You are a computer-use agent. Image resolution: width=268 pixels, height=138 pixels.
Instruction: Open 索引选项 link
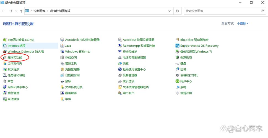pyautogui.click(x=129, y=81)
